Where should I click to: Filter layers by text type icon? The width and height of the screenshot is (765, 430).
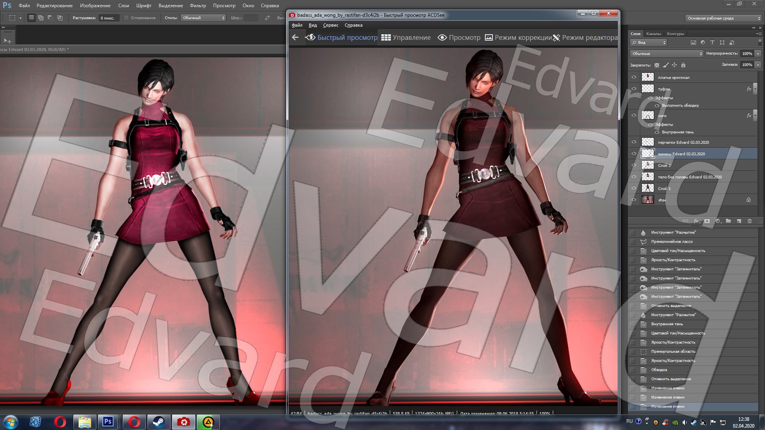712,43
